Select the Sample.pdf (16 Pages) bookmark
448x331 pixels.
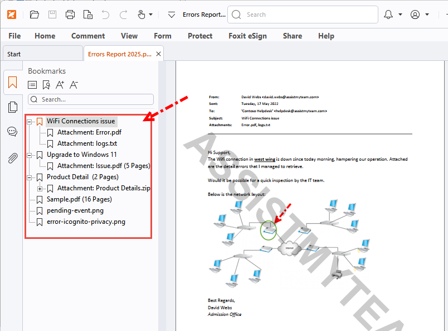click(79, 199)
